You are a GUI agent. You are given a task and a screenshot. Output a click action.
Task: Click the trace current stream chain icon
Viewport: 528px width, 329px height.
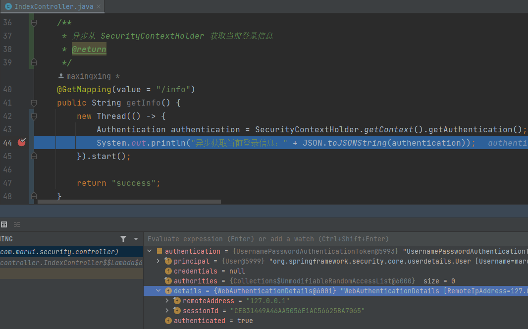point(17,224)
